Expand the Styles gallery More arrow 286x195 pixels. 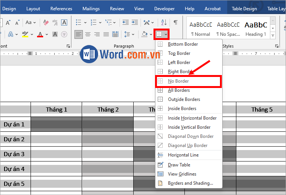pos(273,35)
